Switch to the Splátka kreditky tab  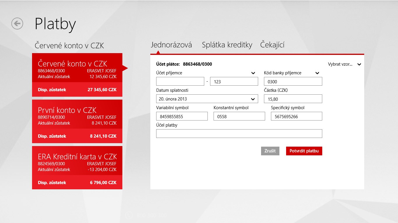click(x=227, y=45)
